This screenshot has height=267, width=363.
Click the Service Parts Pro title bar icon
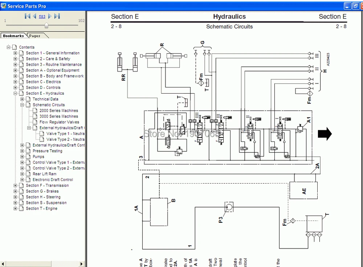4,6
